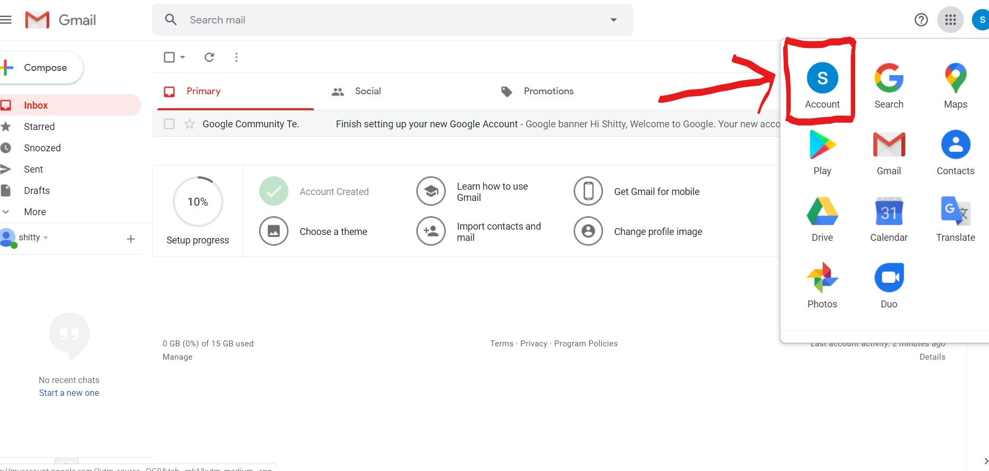
Task: Click the search magnifier icon
Action: pyautogui.click(x=171, y=20)
